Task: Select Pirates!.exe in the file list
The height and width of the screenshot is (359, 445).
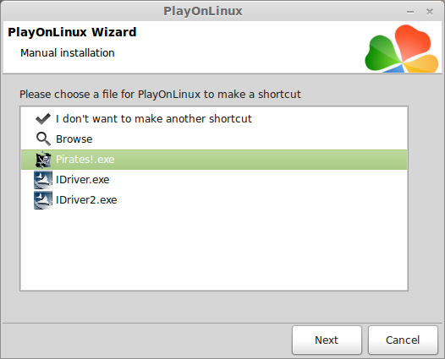Action: (x=214, y=160)
